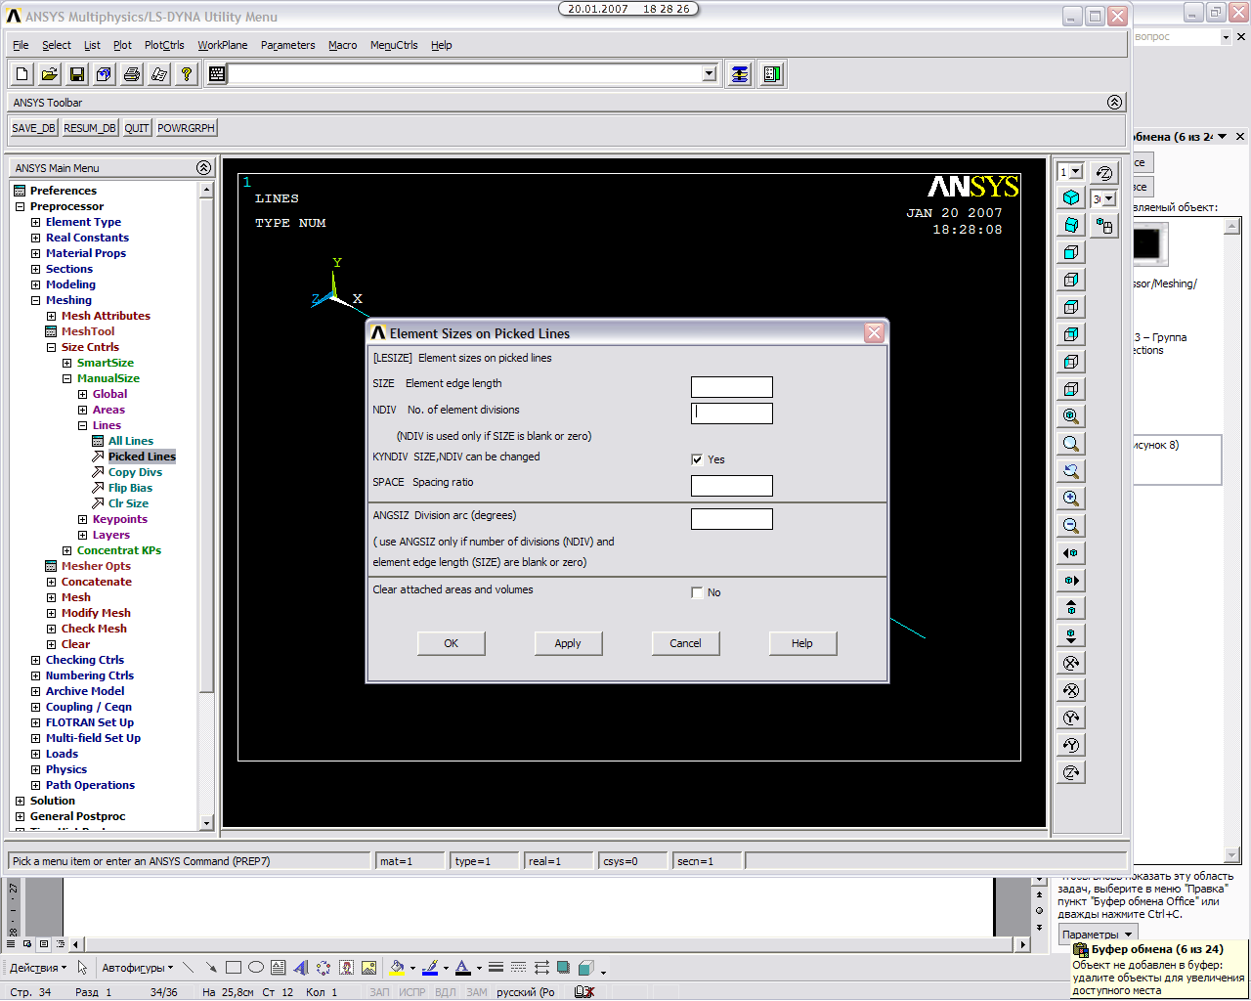This screenshot has height=1001, width=1251.
Task: Click the ANGSIZ division arc field
Action: (x=732, y=519)
